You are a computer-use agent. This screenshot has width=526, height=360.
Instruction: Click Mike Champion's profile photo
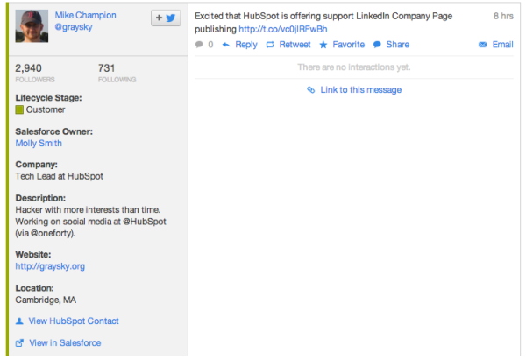(32, 26)
